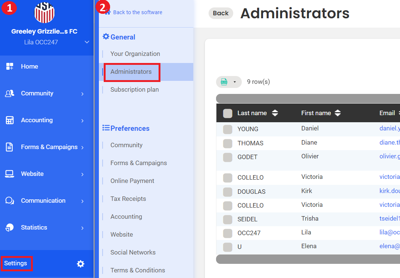
Task: Click the Community people icon
Action: (x=10, y=94)
